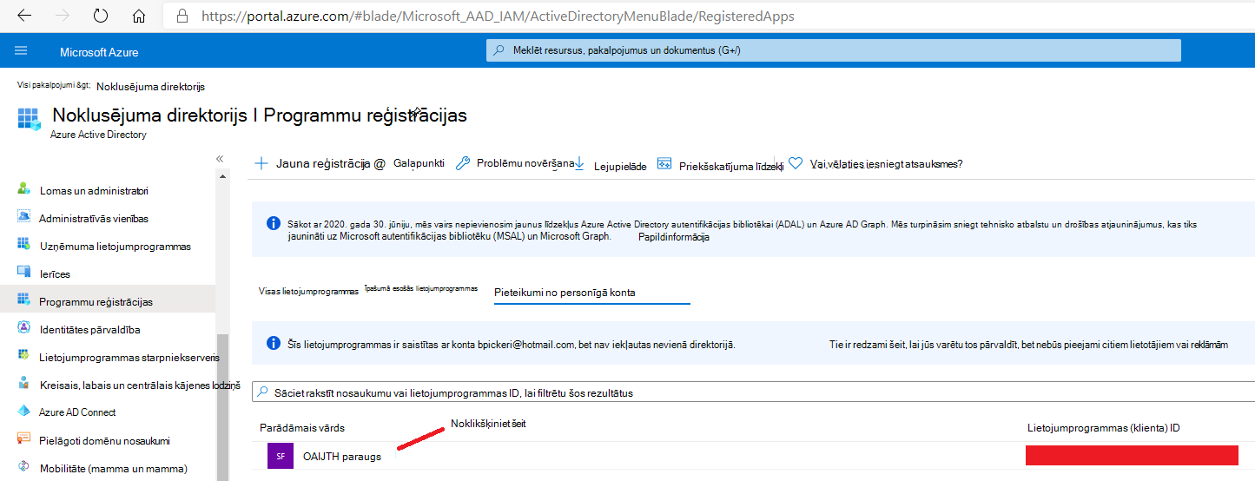The image size is (1255, 481).
Task: Click the filter box 'Sāciet rakstīt nosaukumu'
Action: tap(753, 392)
